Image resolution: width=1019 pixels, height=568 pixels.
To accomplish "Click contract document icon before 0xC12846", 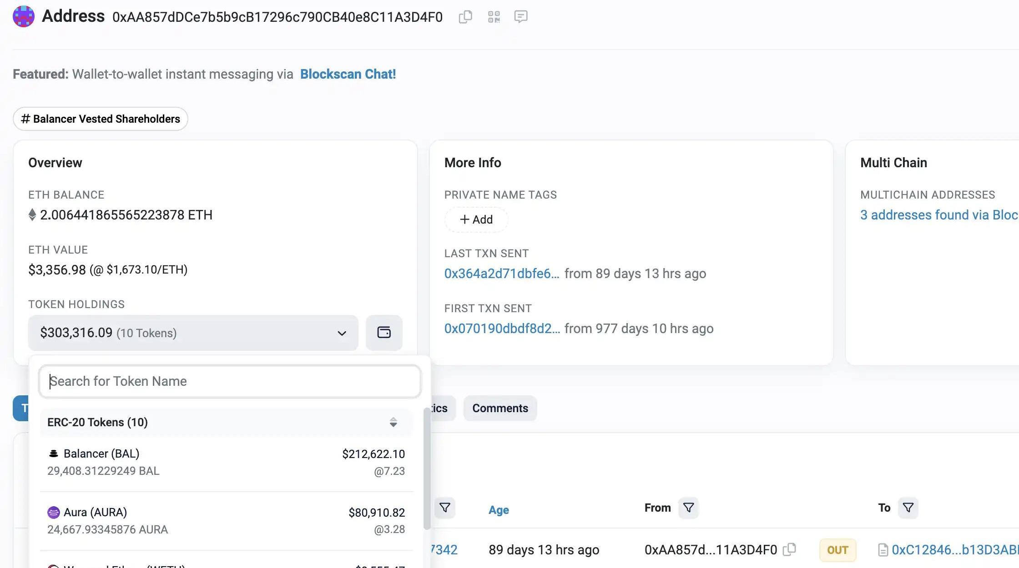I will 883,550.
